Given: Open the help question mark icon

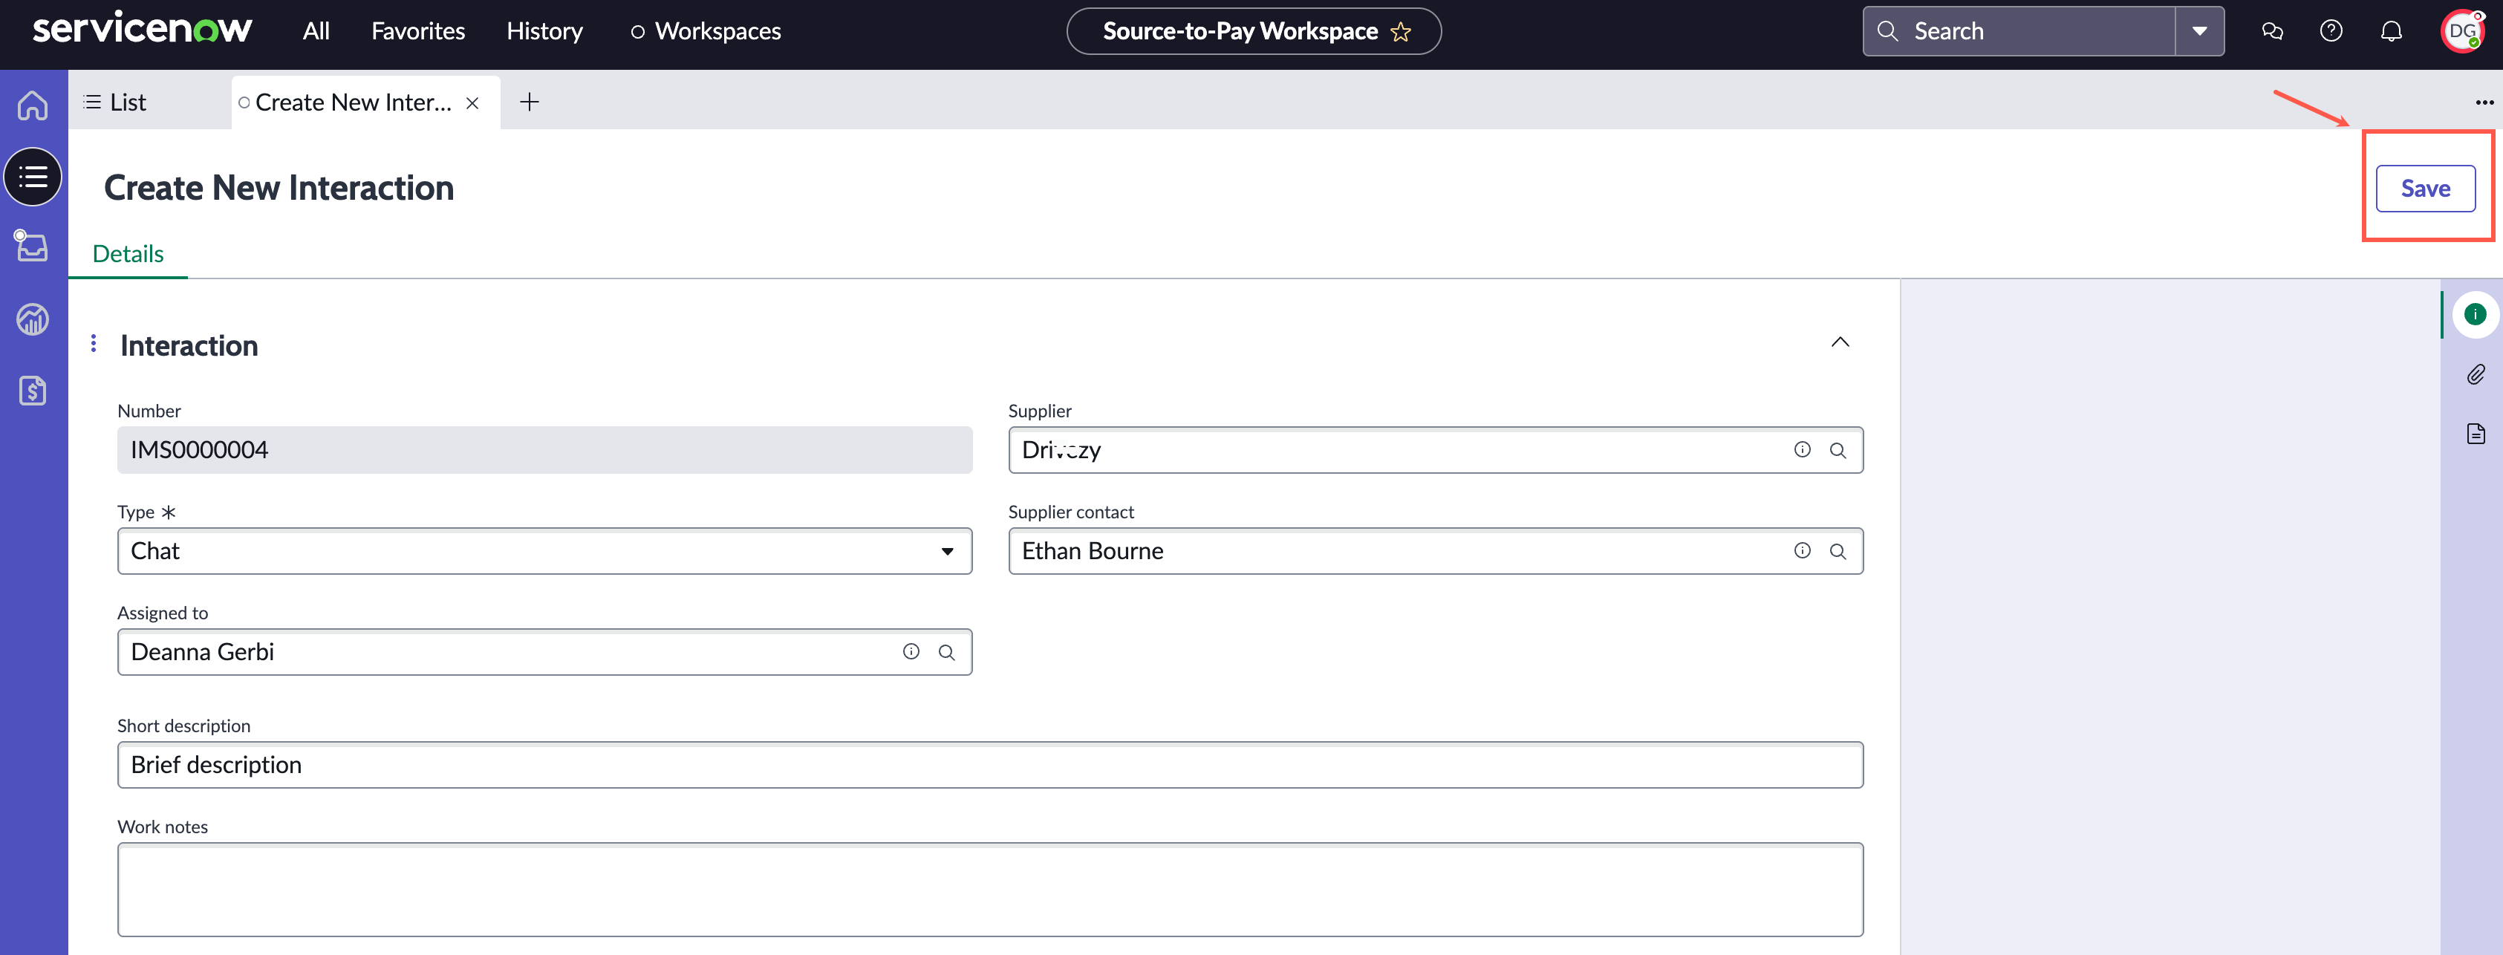Looking at the screenshot, I should (x=2330, y=31).
